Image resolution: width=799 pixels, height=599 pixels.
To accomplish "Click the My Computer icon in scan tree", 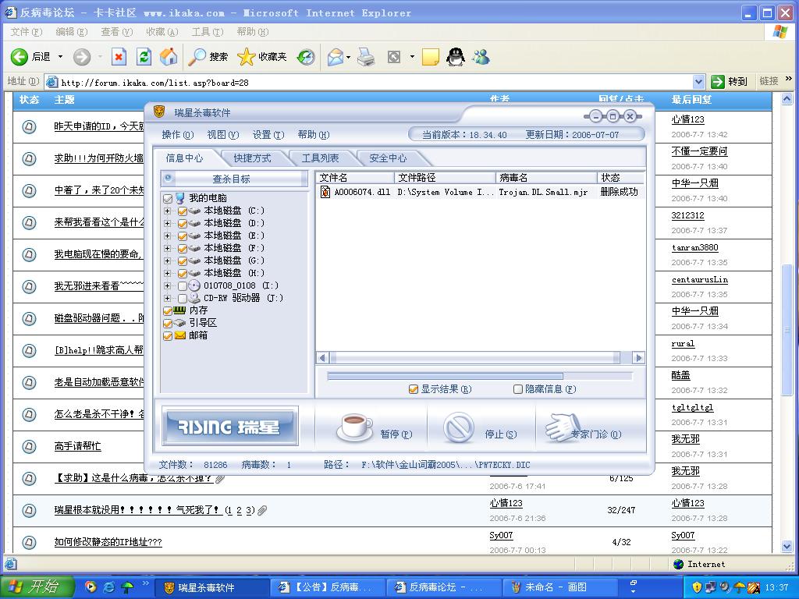I will [x=180, y=197].
